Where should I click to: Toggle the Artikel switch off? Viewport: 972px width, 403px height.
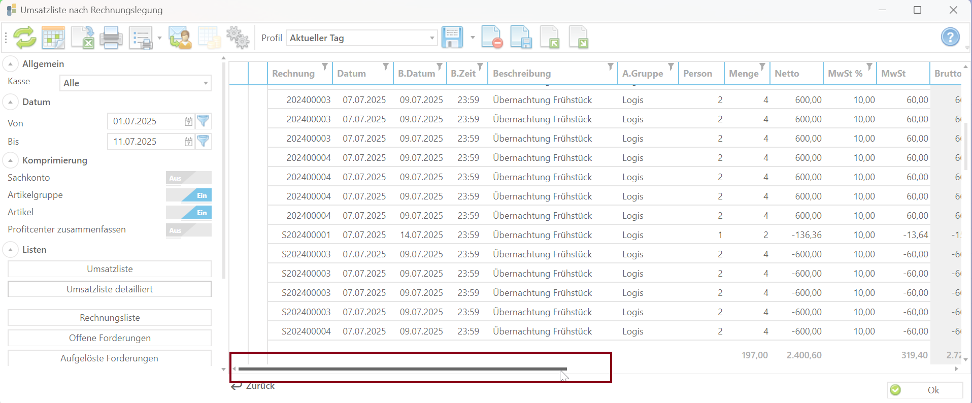(188, 212)
